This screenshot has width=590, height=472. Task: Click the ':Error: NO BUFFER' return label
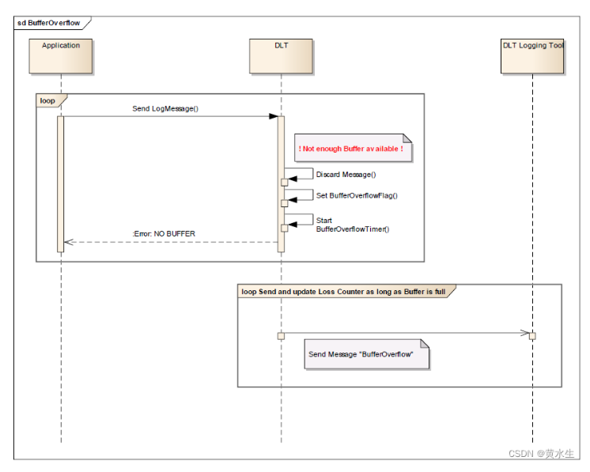point(164,234)
